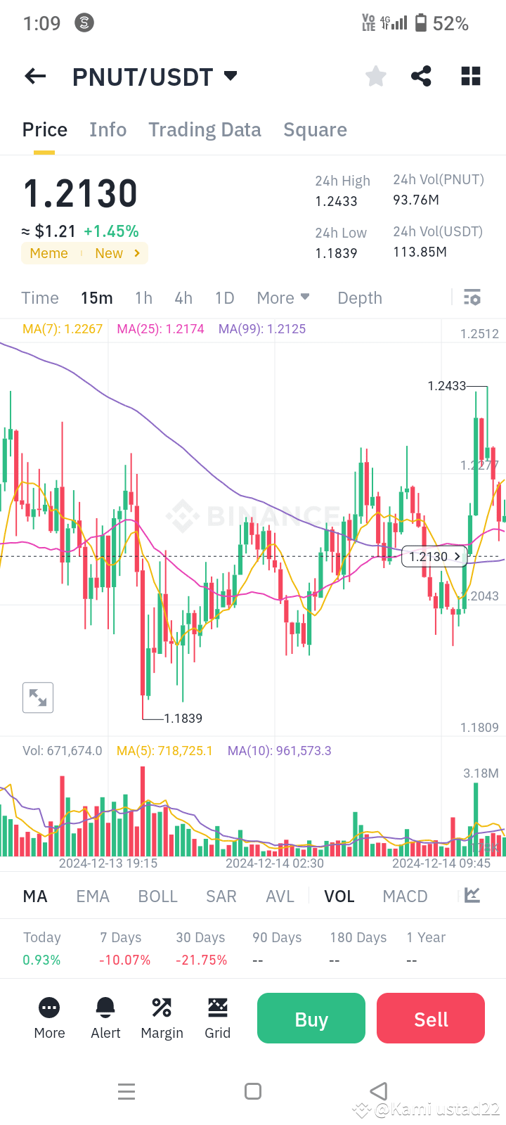The height and width of the screenshot is (1125, 506).
Task: Open the Grid trading icon
Action: click(218, 1008)
